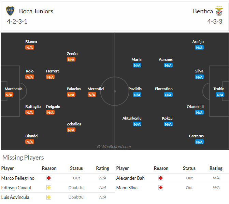Click Marco Pellegrino's red injury icon
This screenshot has height=204, width=229.
tap(49, 178)
